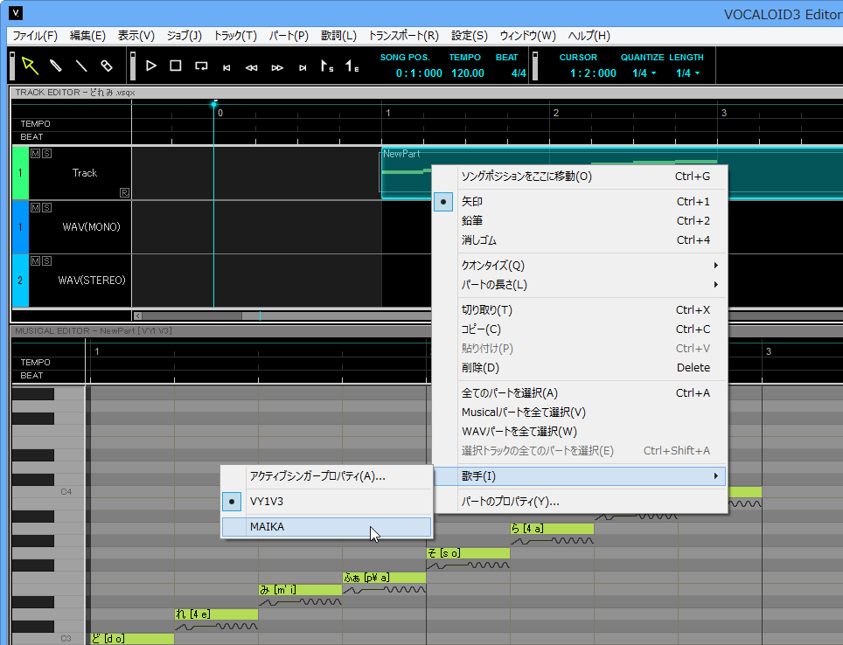This screenshot has width=843, height=645.
Task: Choose MAIKA as the singer
Action: (327, 527)
